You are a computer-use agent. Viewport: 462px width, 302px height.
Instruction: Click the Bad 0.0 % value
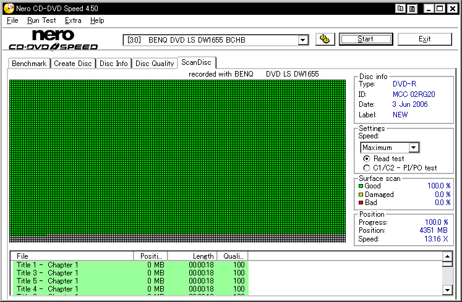click(443, 203)
